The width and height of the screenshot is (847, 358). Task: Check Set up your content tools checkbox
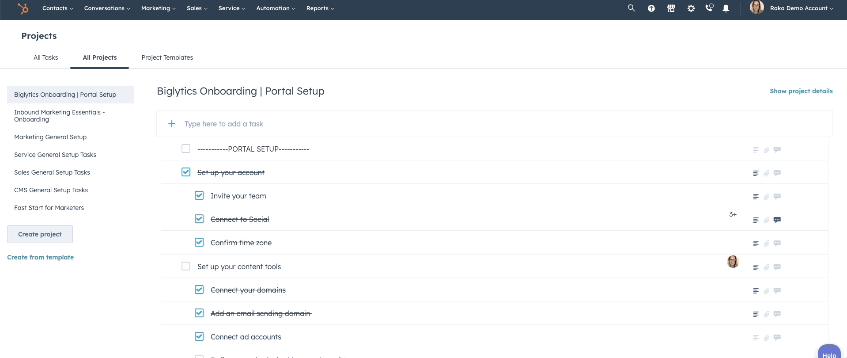186,266
